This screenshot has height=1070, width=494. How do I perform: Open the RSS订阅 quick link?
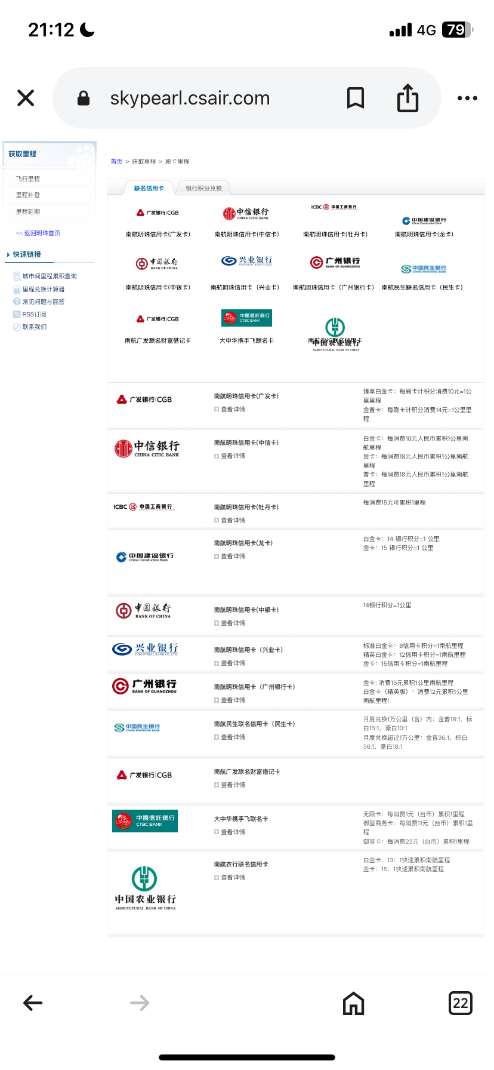[34, 314]
